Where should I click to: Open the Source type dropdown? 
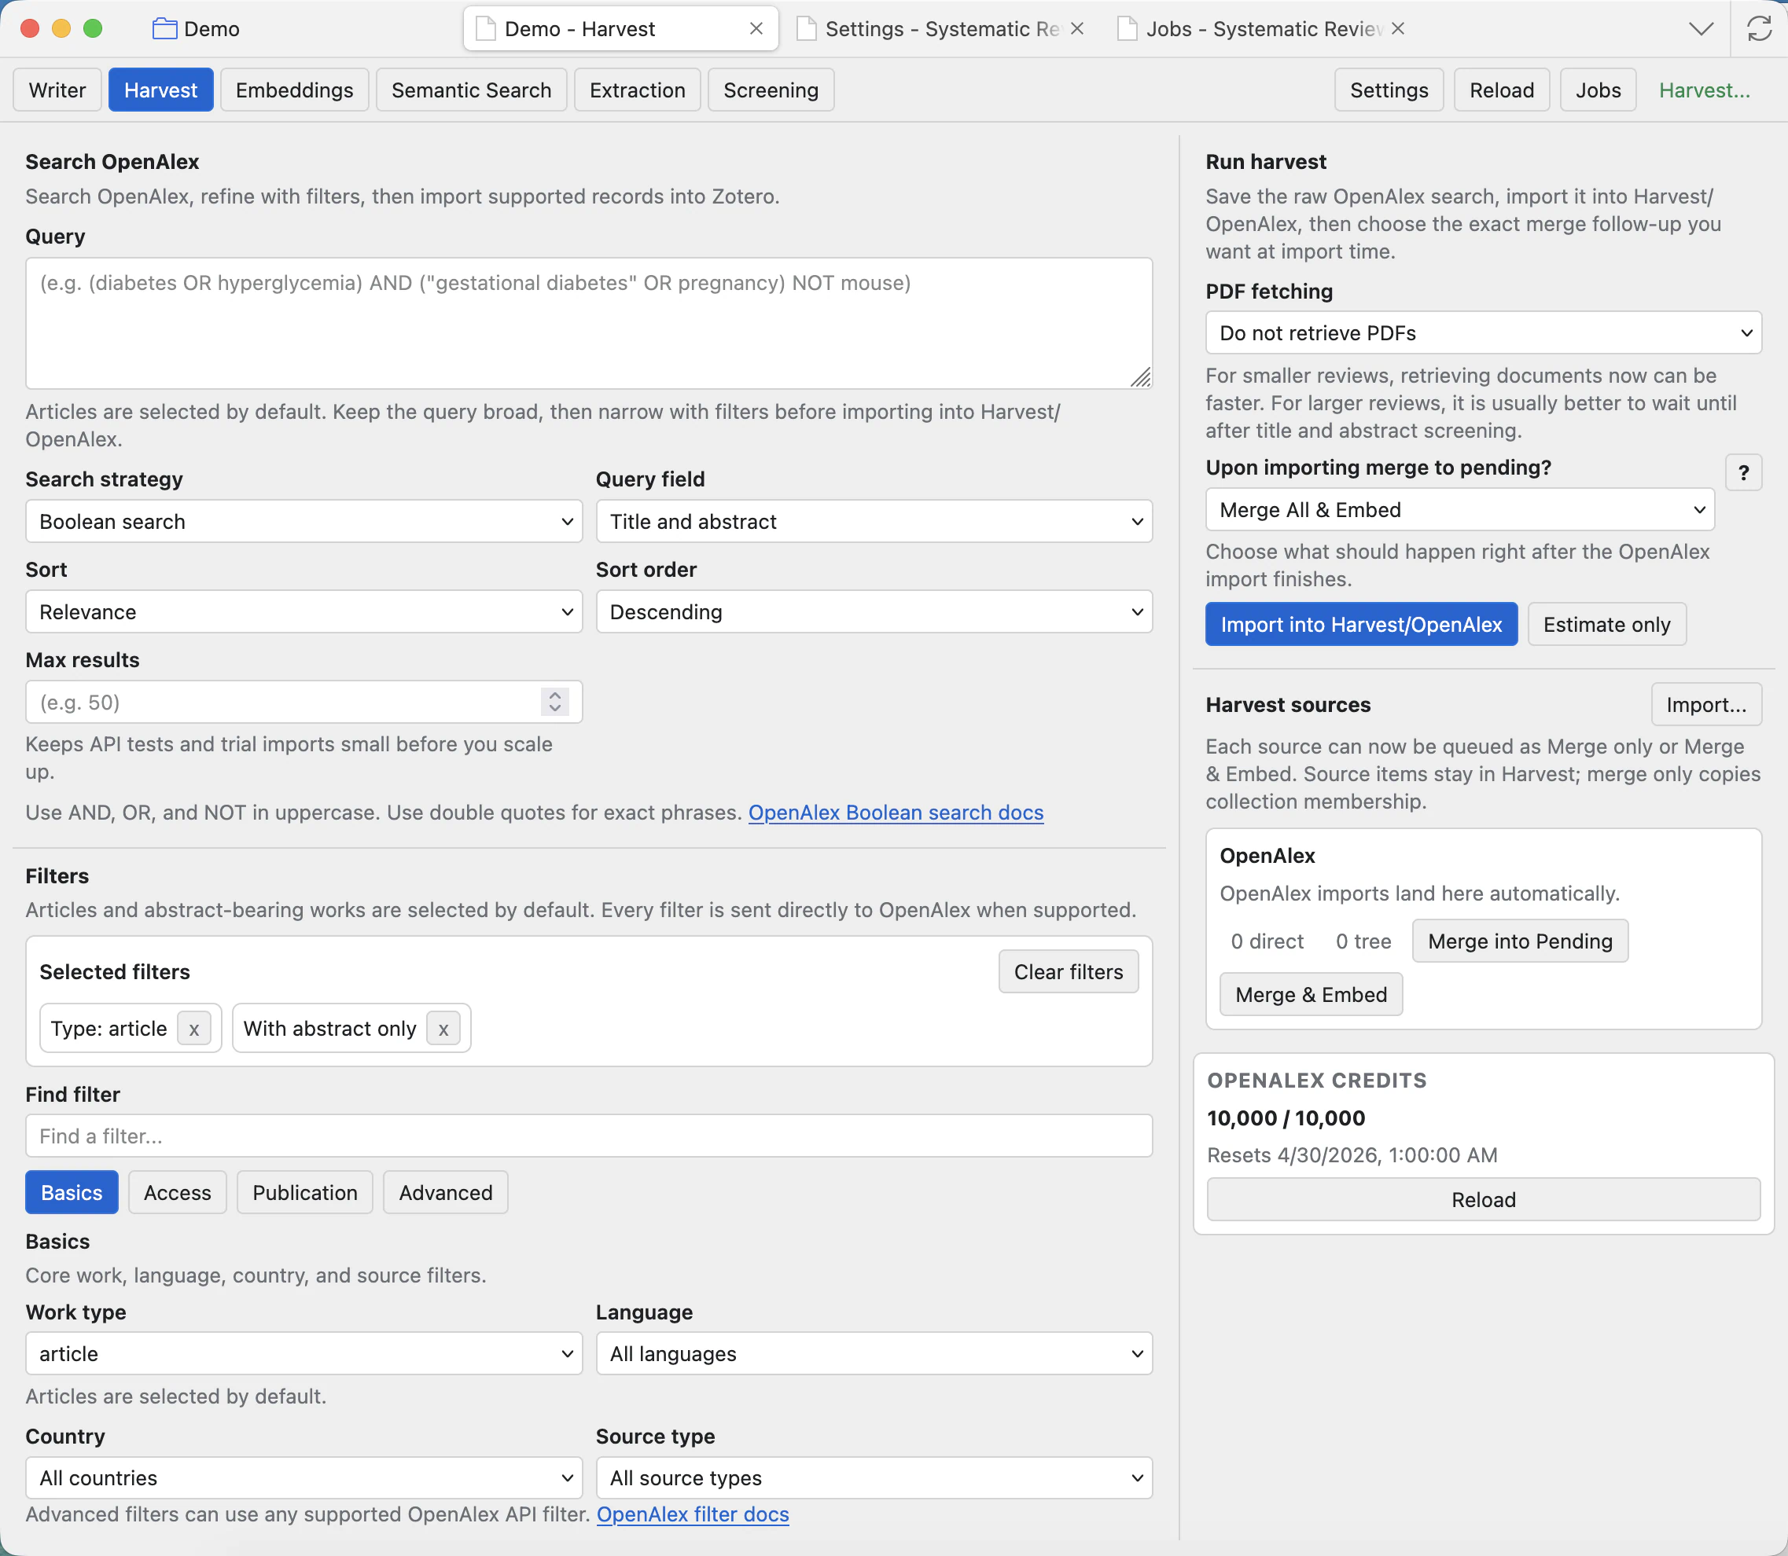(874, 1478)
